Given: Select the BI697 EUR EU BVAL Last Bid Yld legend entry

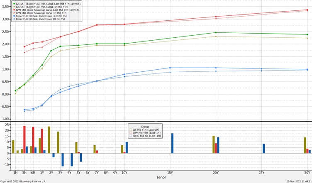Looking at the screenshot, I should [40, 16].
